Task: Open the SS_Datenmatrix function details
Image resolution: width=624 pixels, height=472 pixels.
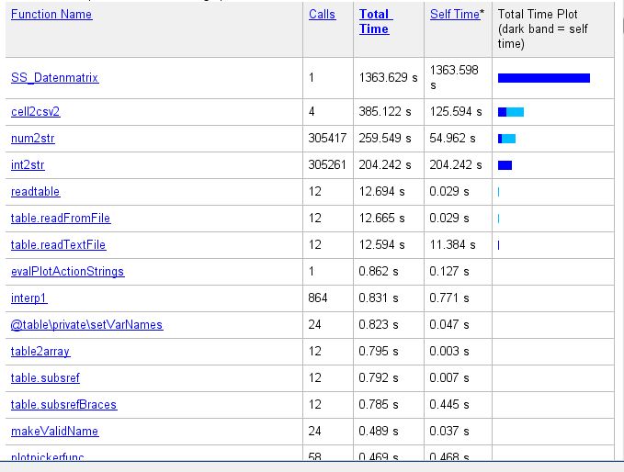Action: pyautogui.click(x=54, y=78)
